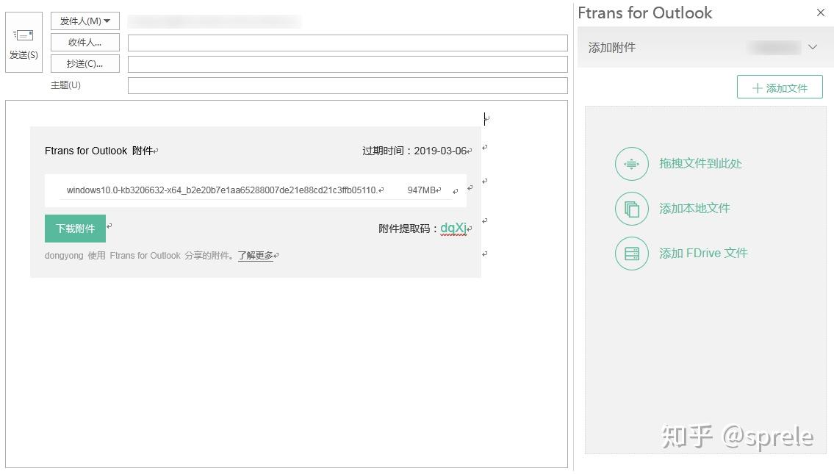This screenshot has height=474, width=834.
Task: Click the Send (发送) envelope button
Action: click(24, 43)
